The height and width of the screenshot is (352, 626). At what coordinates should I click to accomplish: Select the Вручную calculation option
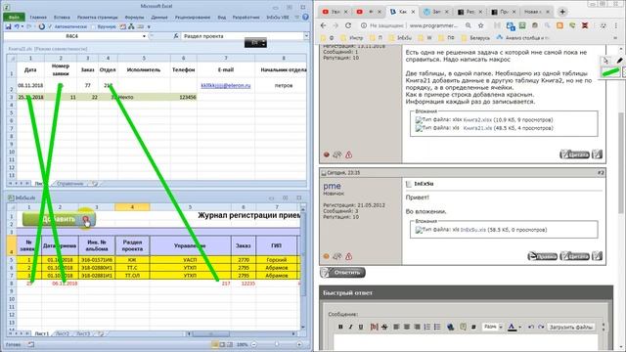click(x=104, y=26)
